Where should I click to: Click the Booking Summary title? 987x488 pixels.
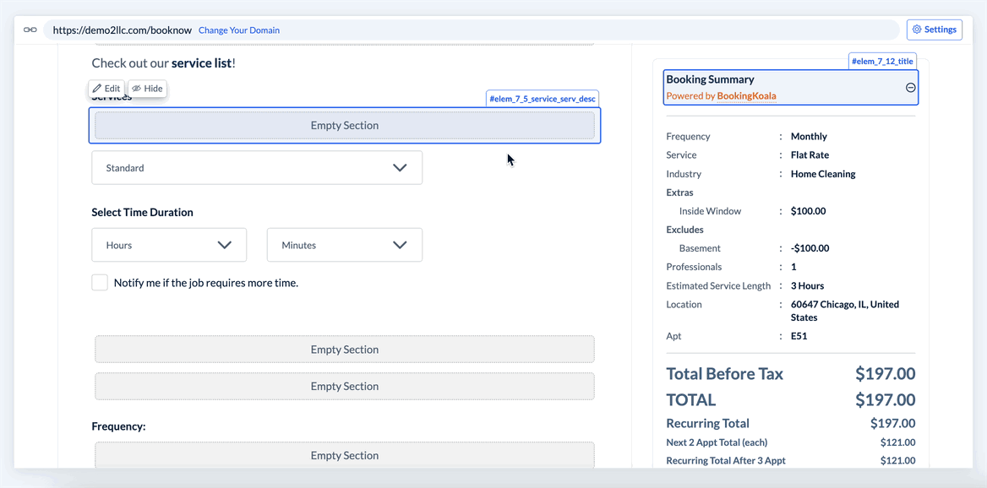click(x=710, y=79)
